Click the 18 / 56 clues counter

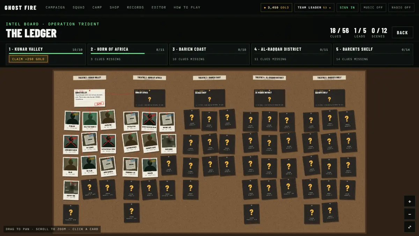[339, 32]
